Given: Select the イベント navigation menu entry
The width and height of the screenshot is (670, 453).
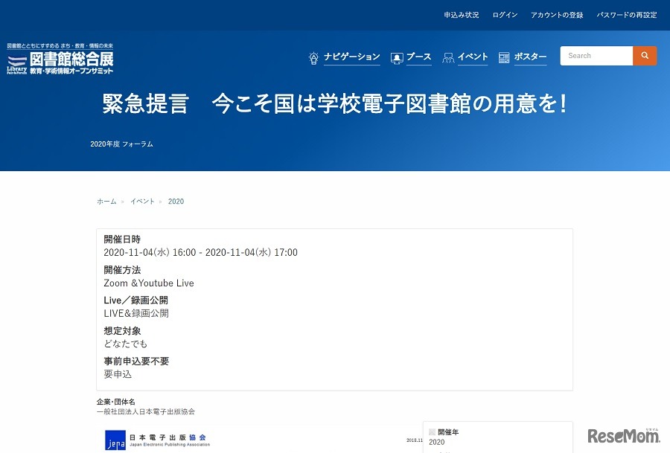Looking at the screenshot, I should pyautogui.click(x=473, y=57).
